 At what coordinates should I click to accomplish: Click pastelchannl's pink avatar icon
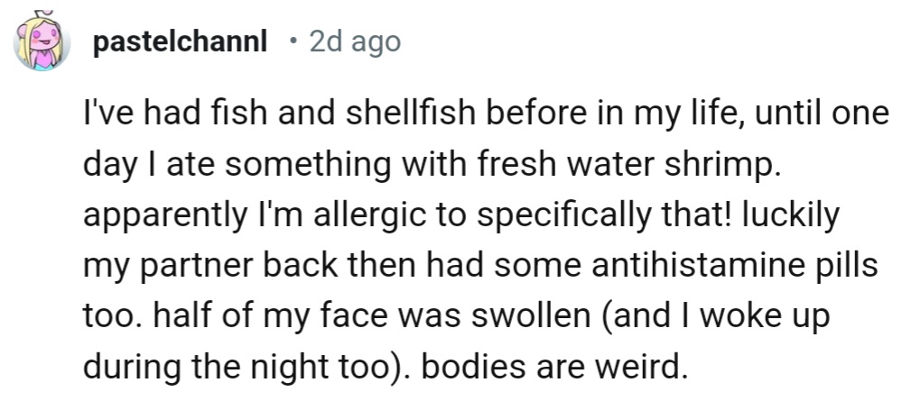[40, 44]
